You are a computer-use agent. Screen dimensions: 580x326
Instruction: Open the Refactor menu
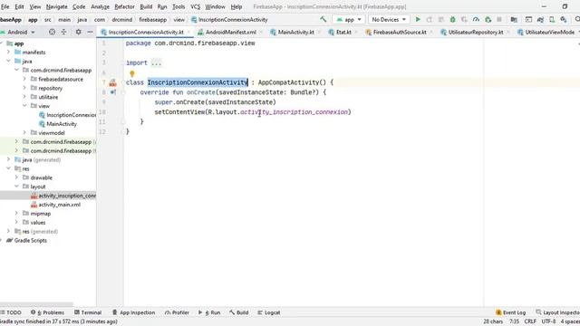124,6
